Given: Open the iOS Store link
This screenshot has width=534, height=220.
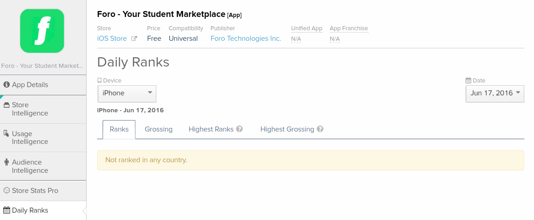Looking at the screenshot, I should (x=112, y=38).
